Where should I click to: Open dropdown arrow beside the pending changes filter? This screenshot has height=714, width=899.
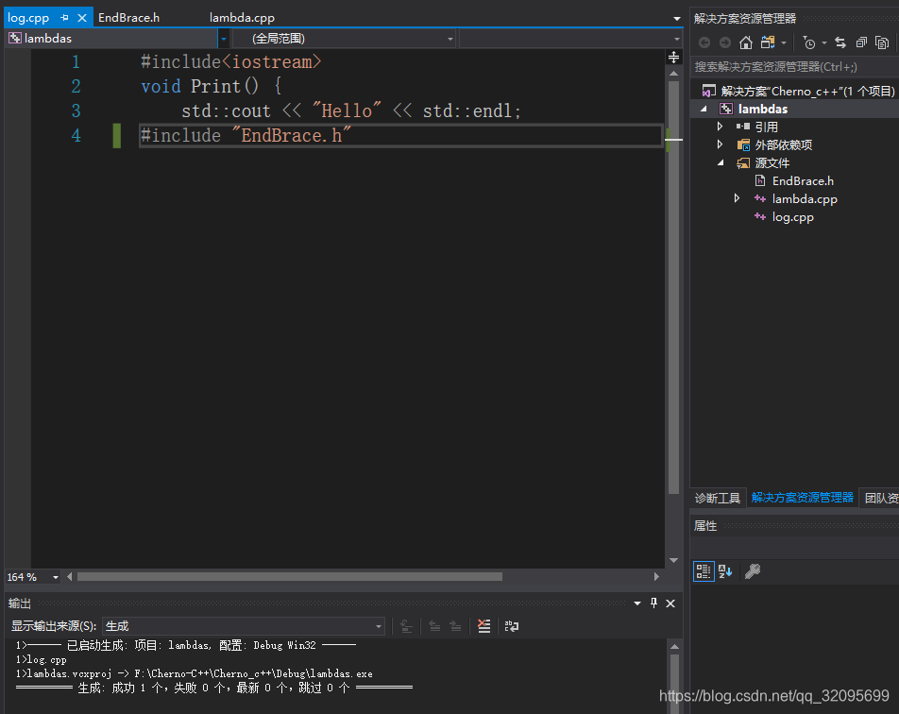point(824,43)
